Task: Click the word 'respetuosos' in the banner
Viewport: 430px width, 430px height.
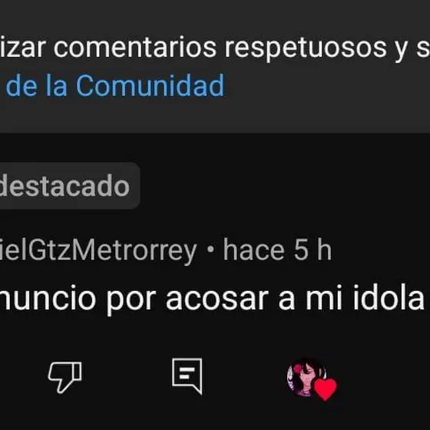Action: [306, 49]
